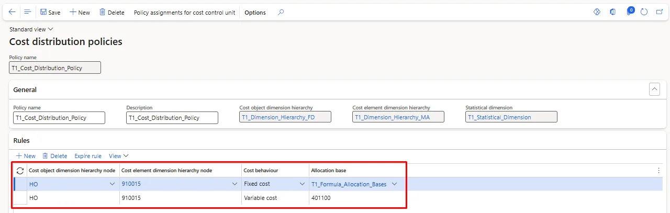Expand the Standard view dropdown
Screen dimensions: 670x213
coord(31,29)
